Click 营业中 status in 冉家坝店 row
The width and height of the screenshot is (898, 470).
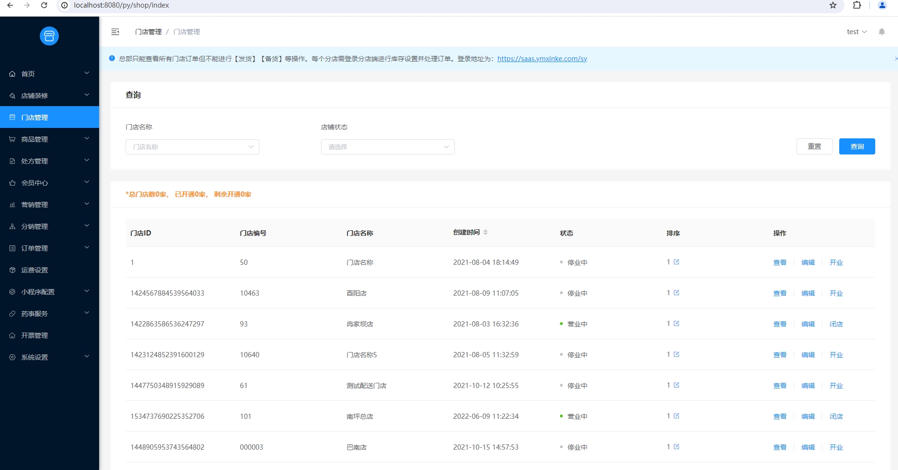577,324
